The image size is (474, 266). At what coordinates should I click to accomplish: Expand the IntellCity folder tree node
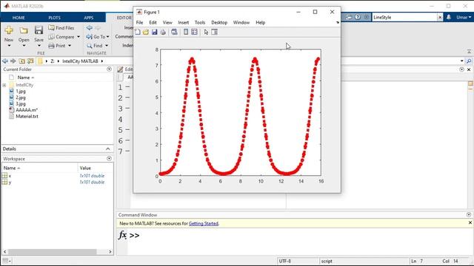(x=4, y=86)
